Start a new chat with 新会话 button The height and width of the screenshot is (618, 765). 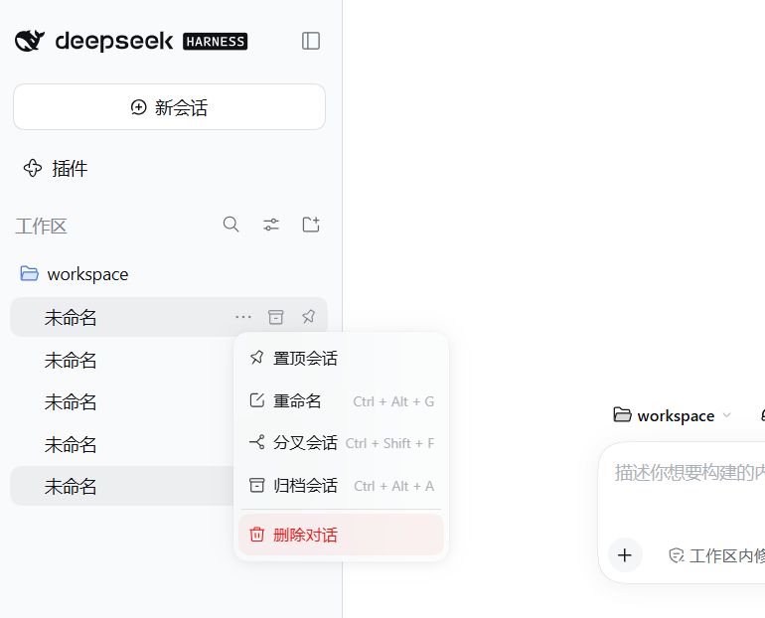tap(169, 107)
